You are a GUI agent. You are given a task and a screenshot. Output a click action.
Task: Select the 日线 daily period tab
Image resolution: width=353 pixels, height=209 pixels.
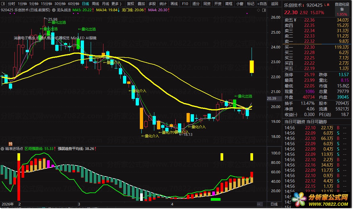[x=85, y=4]
